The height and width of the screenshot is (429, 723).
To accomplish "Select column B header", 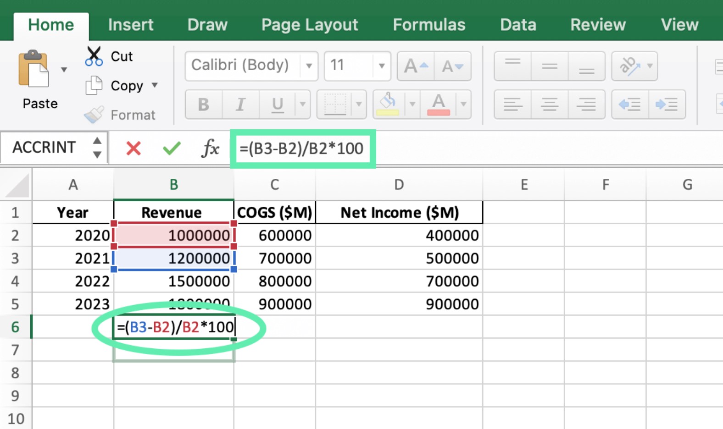I will point(174,185).
